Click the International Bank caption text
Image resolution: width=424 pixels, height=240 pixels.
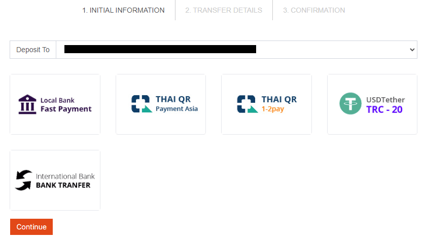pyautogui.click(x=65, y=176)
